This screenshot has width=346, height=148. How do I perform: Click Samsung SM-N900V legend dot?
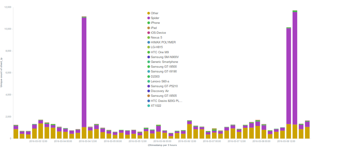click(x=149, y=57)
